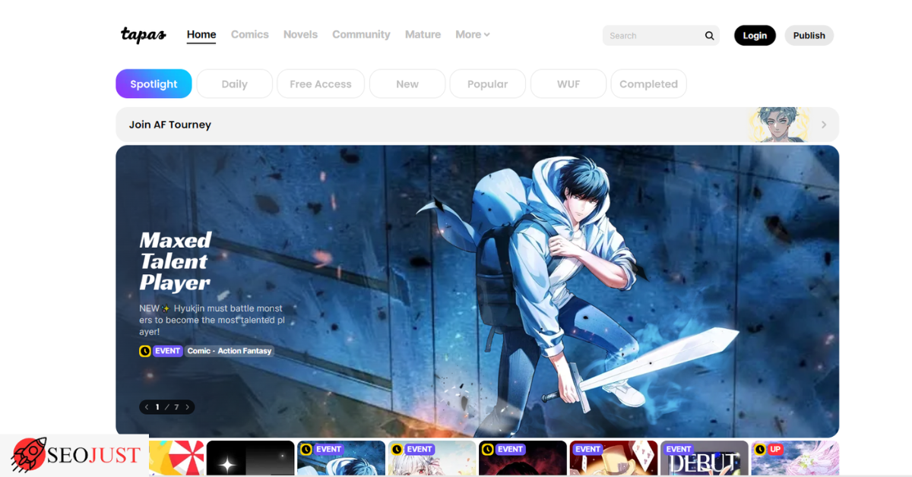
Task: Select the Home nav item
Action: [x=201, y=35]
